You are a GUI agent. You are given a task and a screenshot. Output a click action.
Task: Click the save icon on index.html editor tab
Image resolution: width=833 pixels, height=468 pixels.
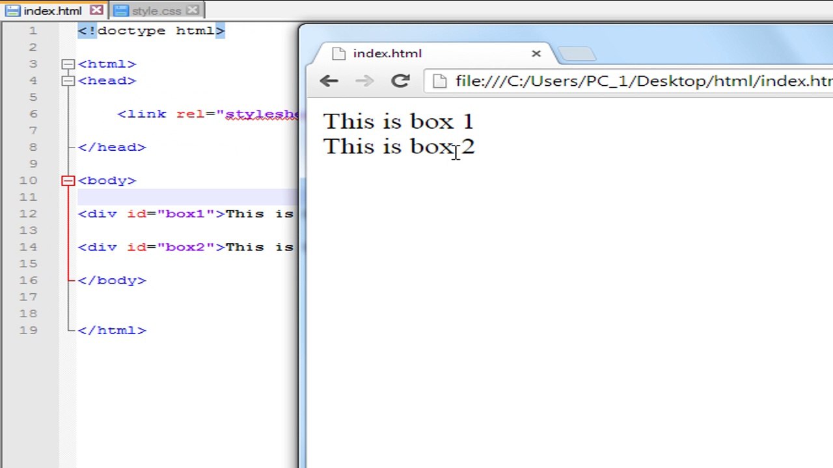tap(12, 10)
